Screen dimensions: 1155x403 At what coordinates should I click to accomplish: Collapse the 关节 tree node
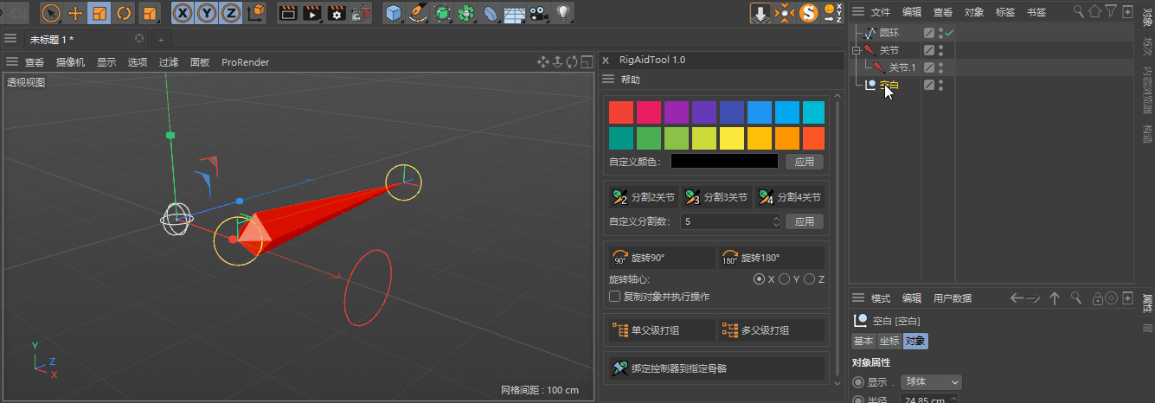pyautogui.click(x=857, y=50)
